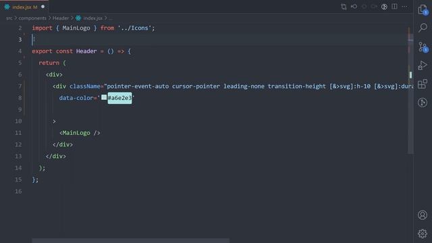This screenshot has width=432, height=243.
Task: Open the Source Control view
Action: click(x=423, y=47)
